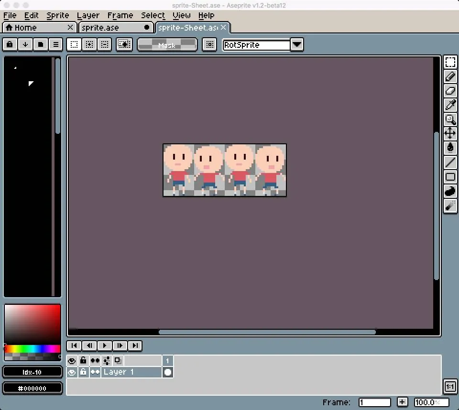Pick a shade in the red color gradient
This screenshot has height=410, width=459.
tap(33, 324)
